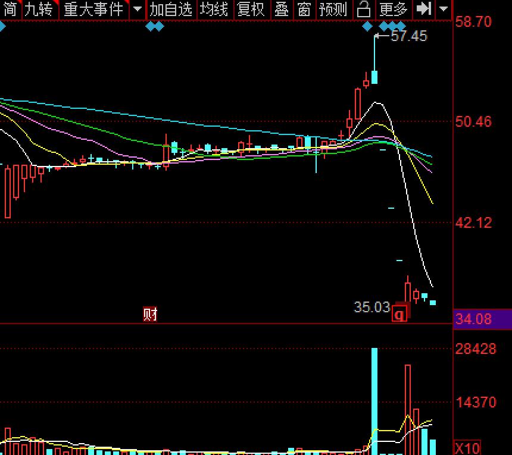This screenshot has width=512, height=455.
Task: Click 加自选 to add to watchlist
Action: [171, 10]
